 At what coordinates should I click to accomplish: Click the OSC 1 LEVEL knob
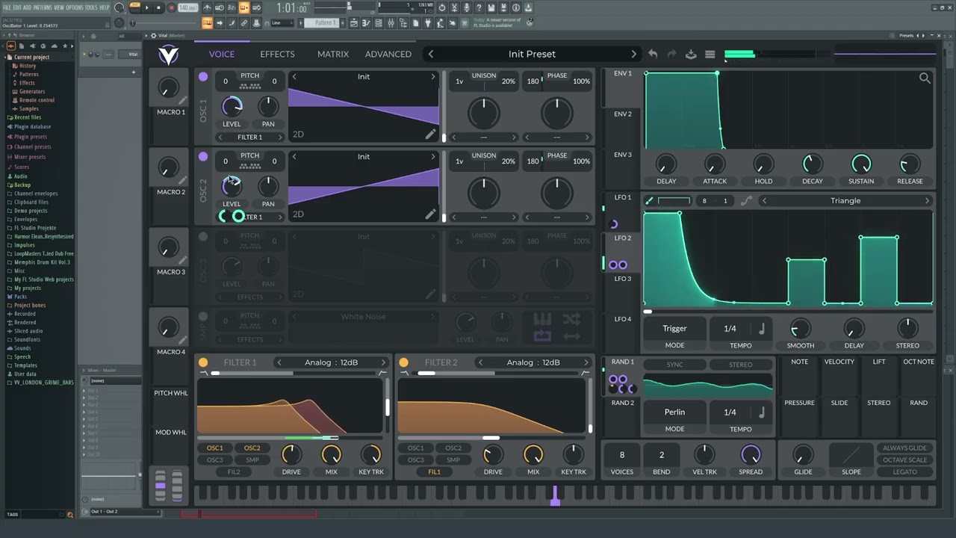(x=232, y=106)
